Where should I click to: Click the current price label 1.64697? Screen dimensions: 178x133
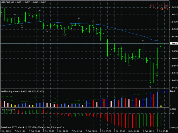(x=173, y=43)
